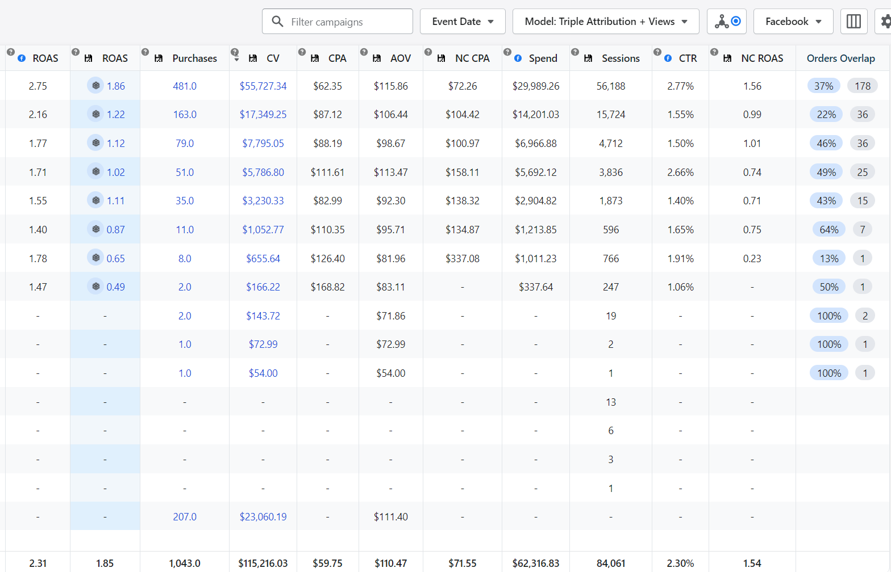This screenshot has width=891, height=572.
Task: Click the Facebook icon in the CTR header
Action: click(x=668, y=58)
